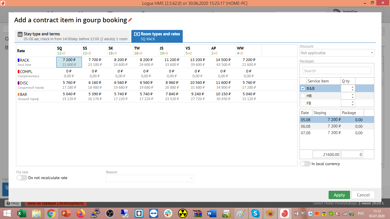Click the green Apply button

[x=339, y=195]
